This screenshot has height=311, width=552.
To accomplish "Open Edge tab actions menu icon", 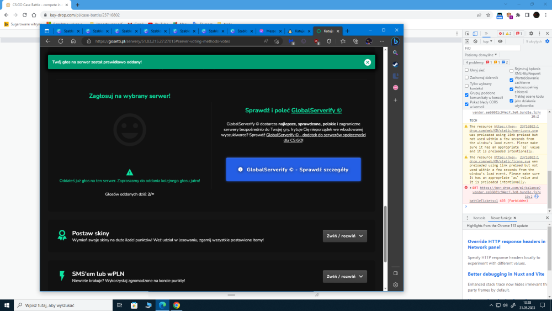I will [x=47, y=31].
